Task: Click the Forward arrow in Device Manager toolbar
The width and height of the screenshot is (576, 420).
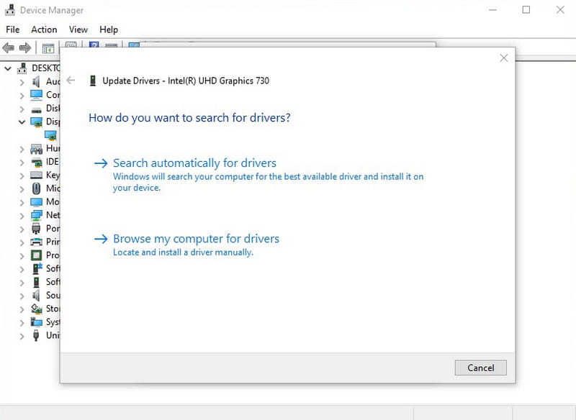Action: (25, 48)
